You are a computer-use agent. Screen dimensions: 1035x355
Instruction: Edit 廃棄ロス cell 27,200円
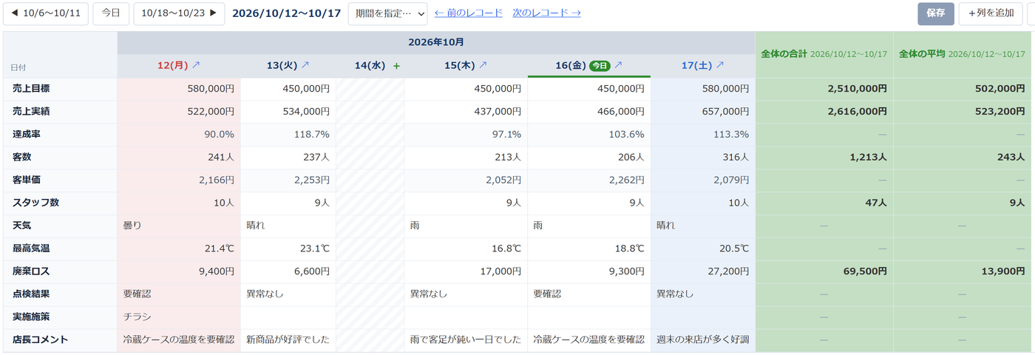(x=703, y=271)
